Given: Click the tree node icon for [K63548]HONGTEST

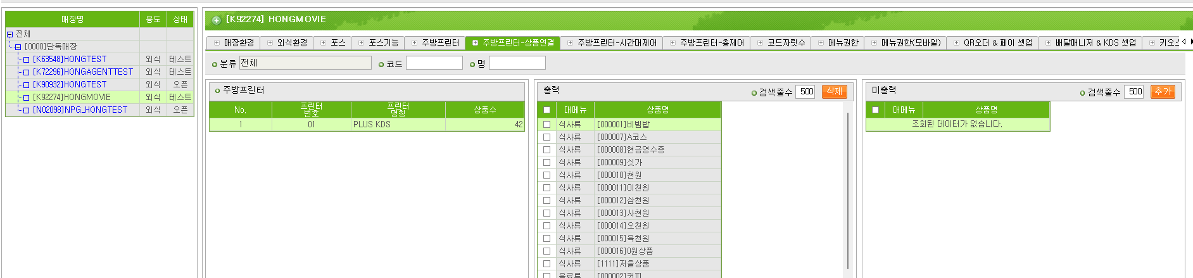Looking at the screenshot, I should click(26, 60).
